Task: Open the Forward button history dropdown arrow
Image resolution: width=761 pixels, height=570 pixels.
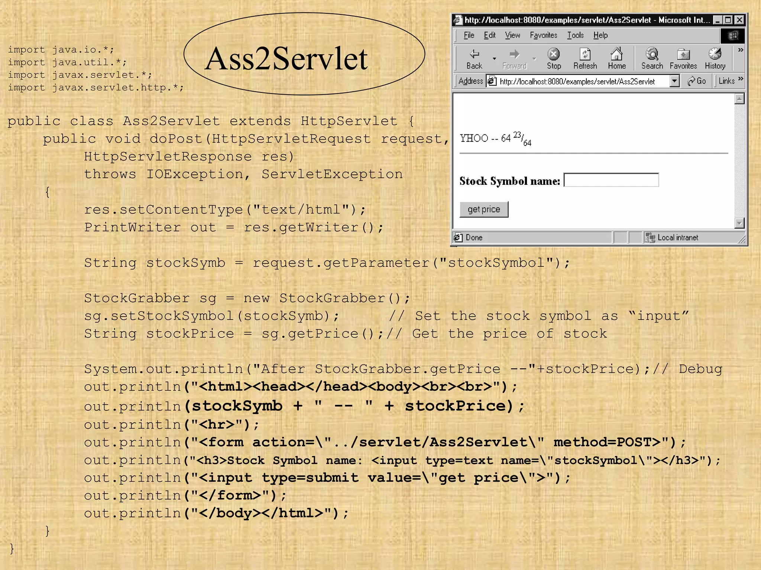Action: [534, 59]
